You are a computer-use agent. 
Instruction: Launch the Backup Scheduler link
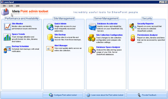[20, 46]
